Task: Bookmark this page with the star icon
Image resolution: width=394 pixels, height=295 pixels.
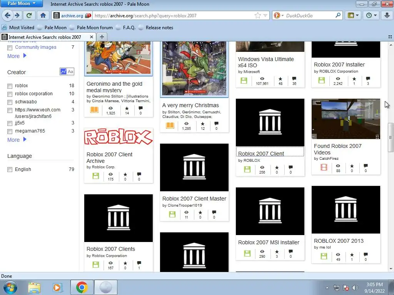Action: [x=258, y=15]
